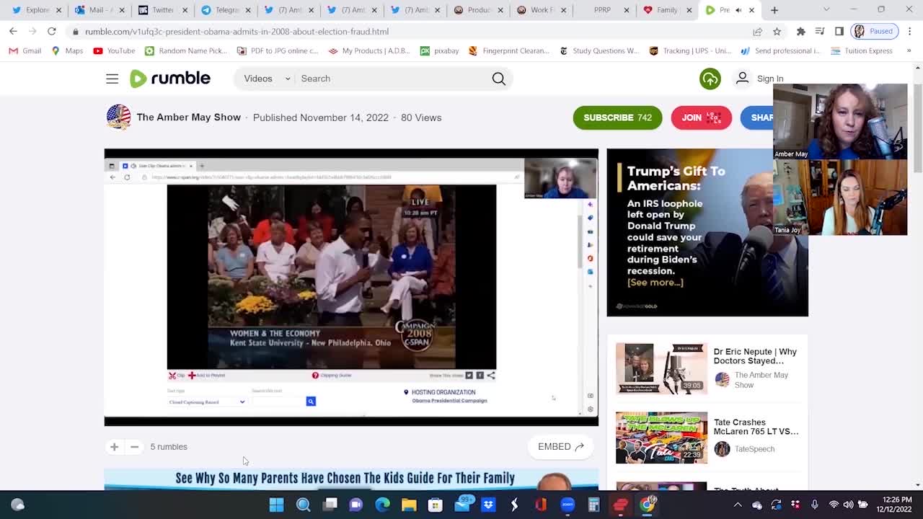This screenshot has height=519, width=923.
Task: Open Chrome side panel icon
Action: (x=839, y=32)
